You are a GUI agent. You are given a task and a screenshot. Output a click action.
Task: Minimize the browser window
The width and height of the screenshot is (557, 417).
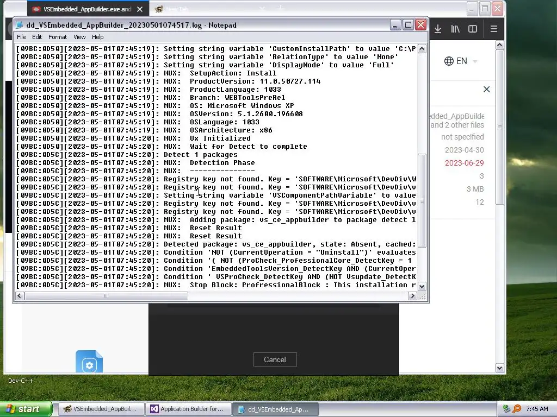[472, 9]
